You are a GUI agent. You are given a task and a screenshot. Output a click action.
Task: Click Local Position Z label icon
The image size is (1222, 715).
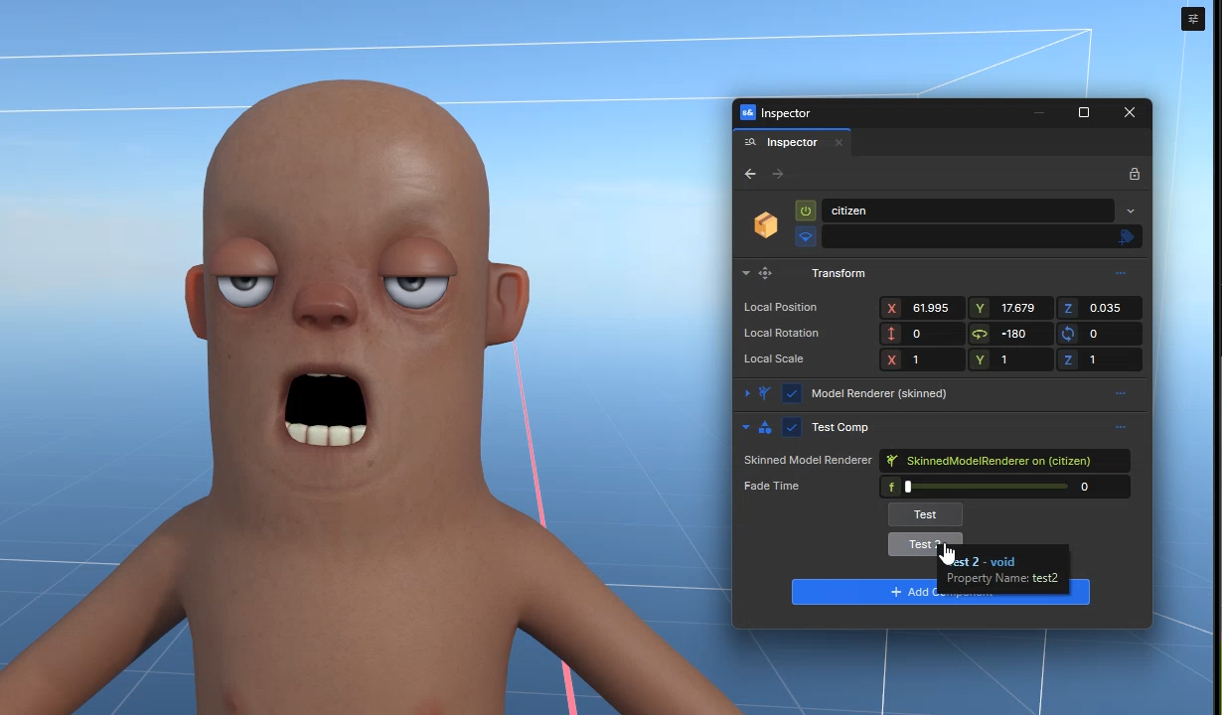pyautogui.click(x=1068, y=308)
